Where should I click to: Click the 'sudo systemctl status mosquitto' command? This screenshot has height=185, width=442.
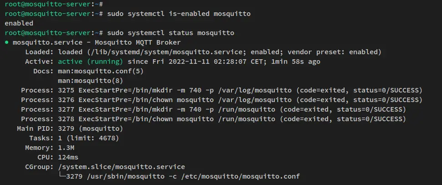click(170, 33)
